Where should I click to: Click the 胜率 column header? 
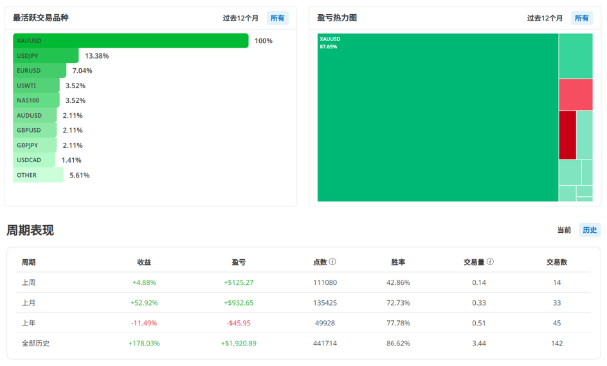[x=398, y=262]
